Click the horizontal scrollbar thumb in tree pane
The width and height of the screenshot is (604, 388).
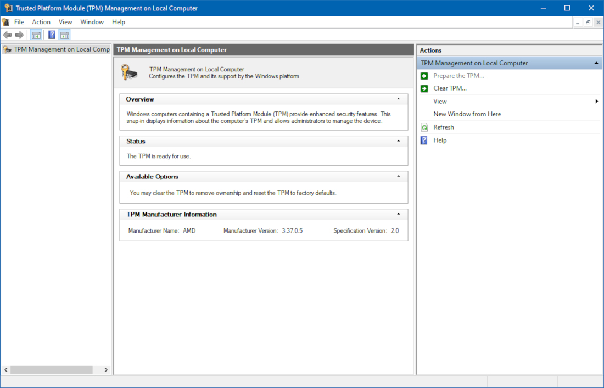coord(51,370)
